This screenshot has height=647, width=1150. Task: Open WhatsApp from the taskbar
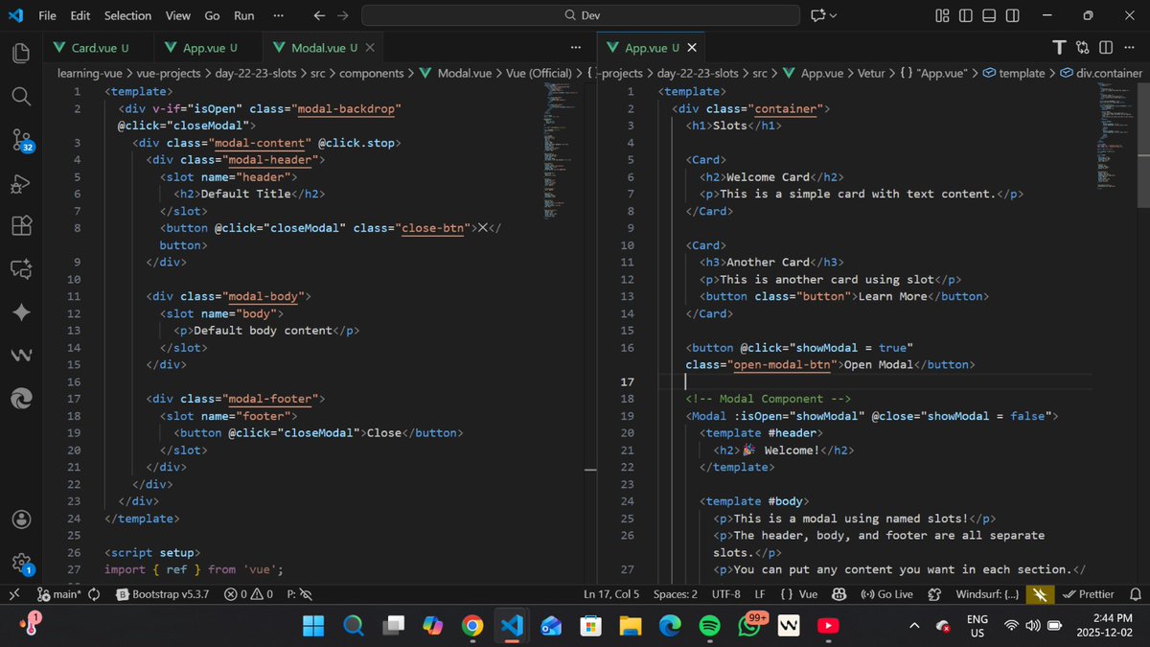pos(750,626)
